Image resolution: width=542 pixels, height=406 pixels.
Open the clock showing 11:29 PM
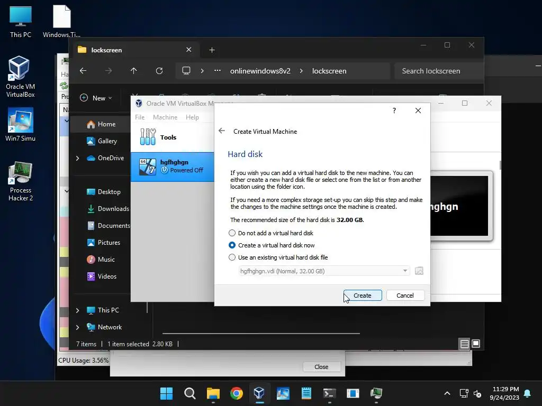click(504, 393)
